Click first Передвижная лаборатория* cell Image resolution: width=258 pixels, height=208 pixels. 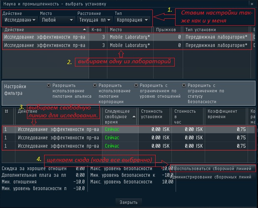tap(216, 37)
